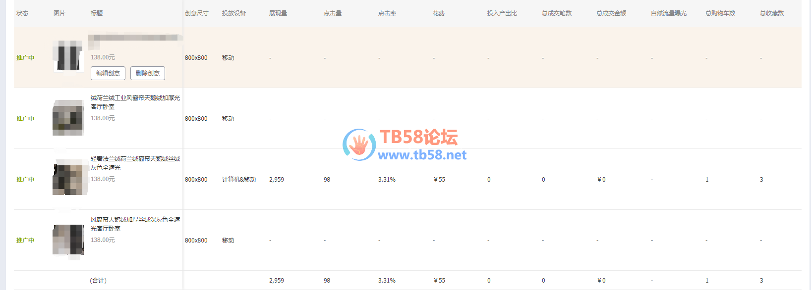
Task: Click 2,959 in the 合计 total row
Action: (x=277, y=281)
